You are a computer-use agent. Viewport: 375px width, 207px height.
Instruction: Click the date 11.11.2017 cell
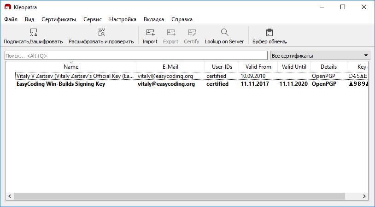coord(255,84)
